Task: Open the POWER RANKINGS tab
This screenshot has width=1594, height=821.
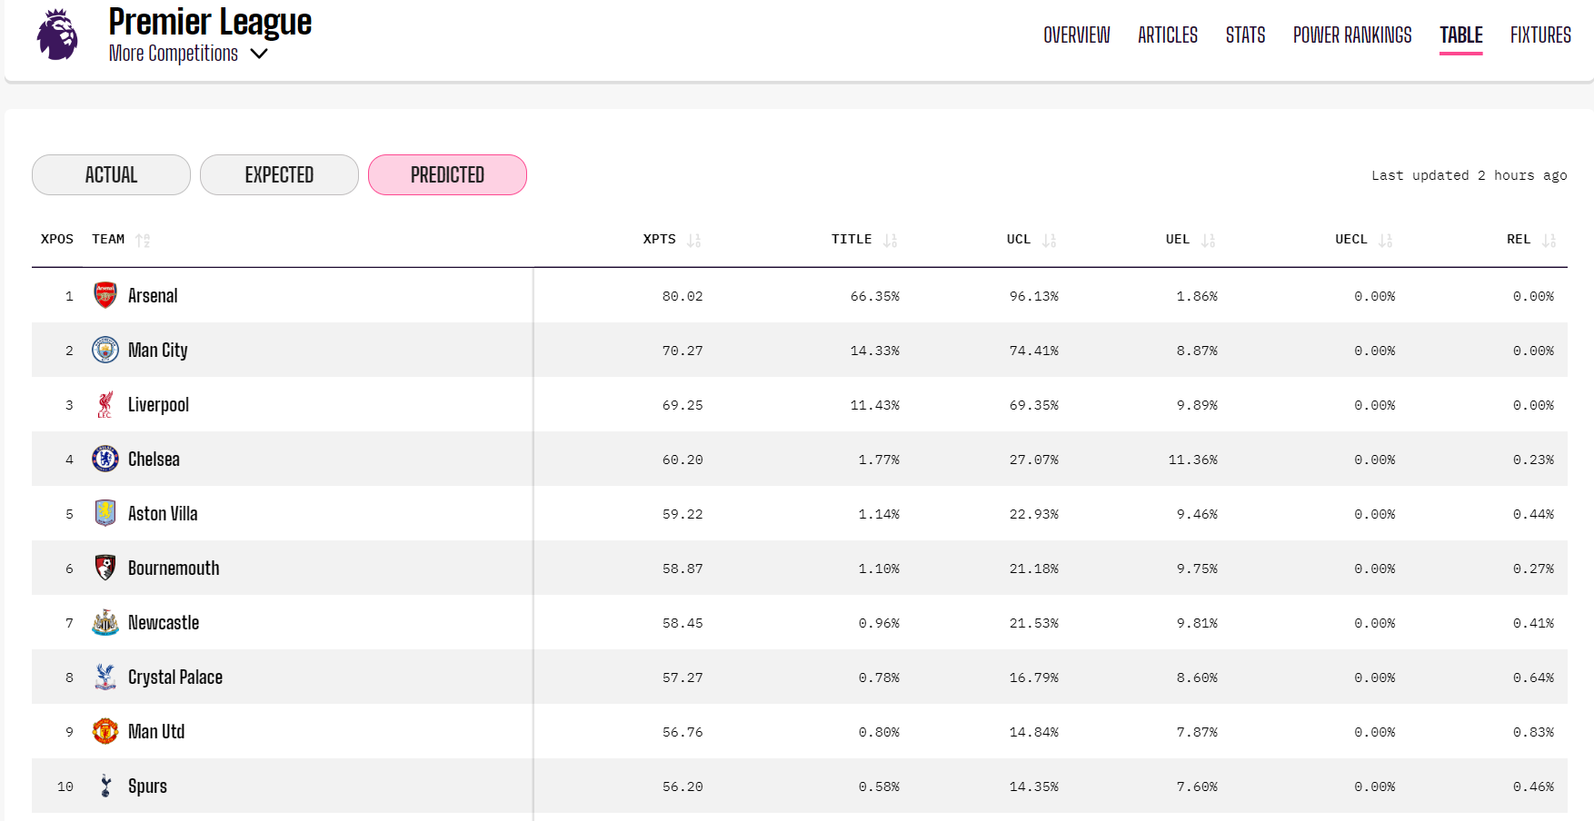Action: pos(1352,35)
